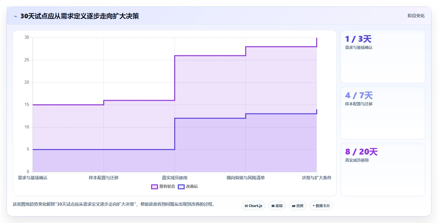Click the chart title 30天试点应从需求定义逐步走向扩大决策
Image resolution: width=438 pixels, height=223 pixels.
[x=79, y=16]
